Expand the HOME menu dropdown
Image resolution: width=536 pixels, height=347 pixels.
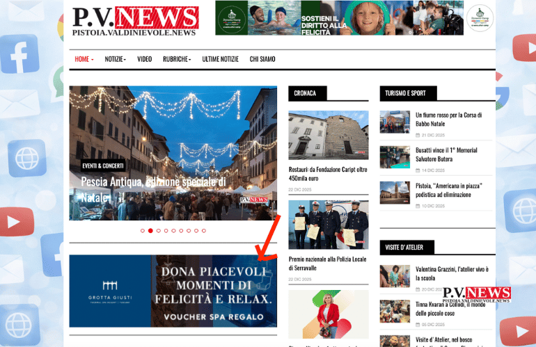pyautogui.click(x=84, y=59)
